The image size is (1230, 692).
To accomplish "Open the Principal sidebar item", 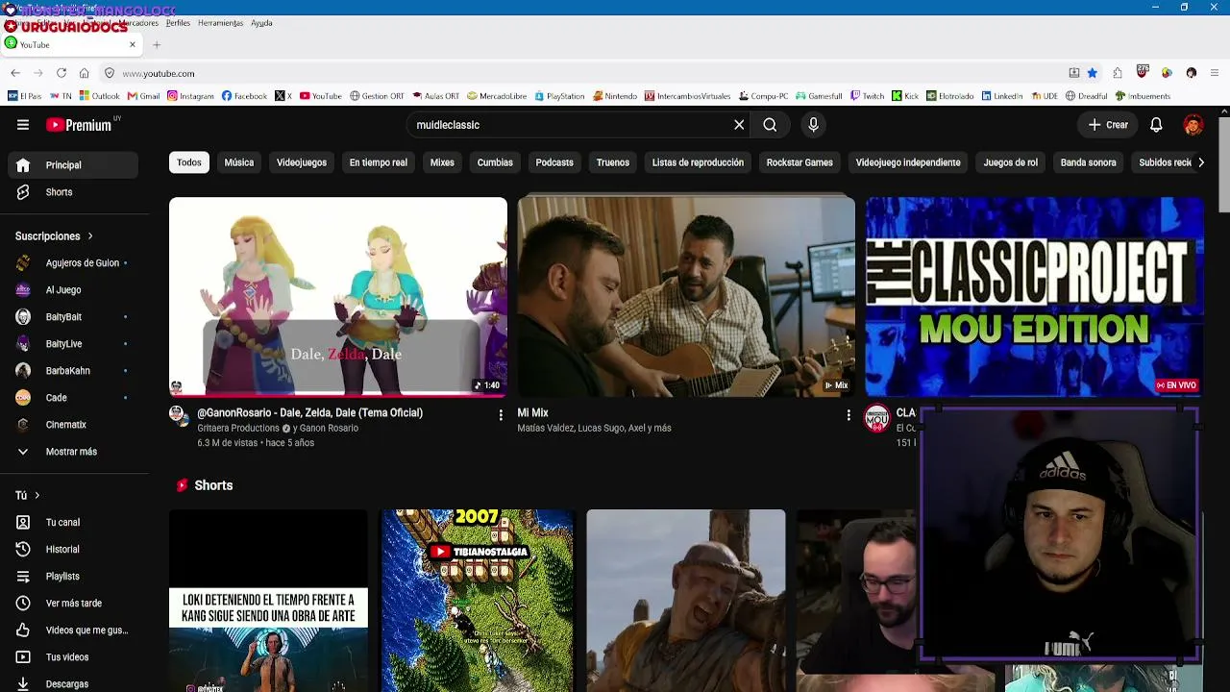I will (74, 165).
